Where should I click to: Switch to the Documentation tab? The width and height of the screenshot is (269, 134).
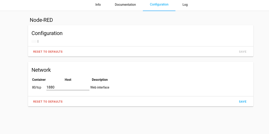coord(125,5)
